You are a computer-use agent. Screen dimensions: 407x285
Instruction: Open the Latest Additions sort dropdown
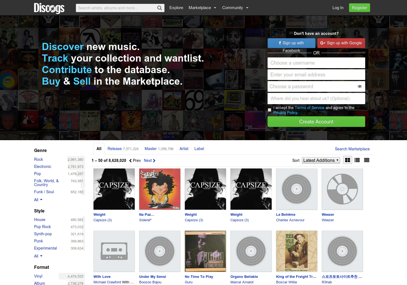click(x=321, y=160)
